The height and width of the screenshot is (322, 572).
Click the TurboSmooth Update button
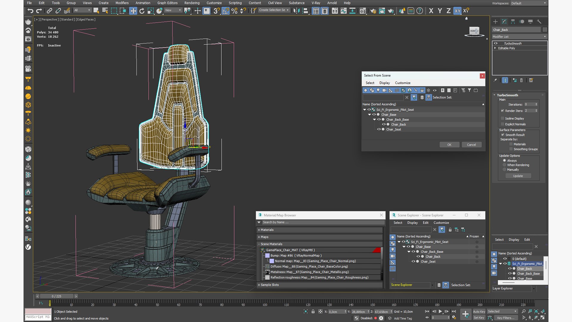point(518,176)
